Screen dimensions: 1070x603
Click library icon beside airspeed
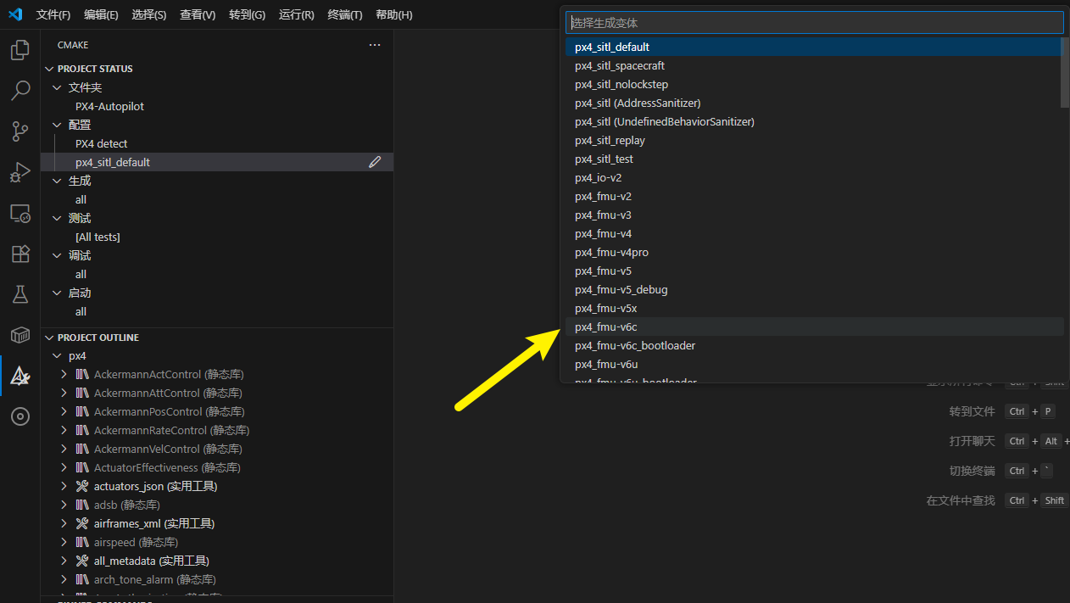click(82, 542)
